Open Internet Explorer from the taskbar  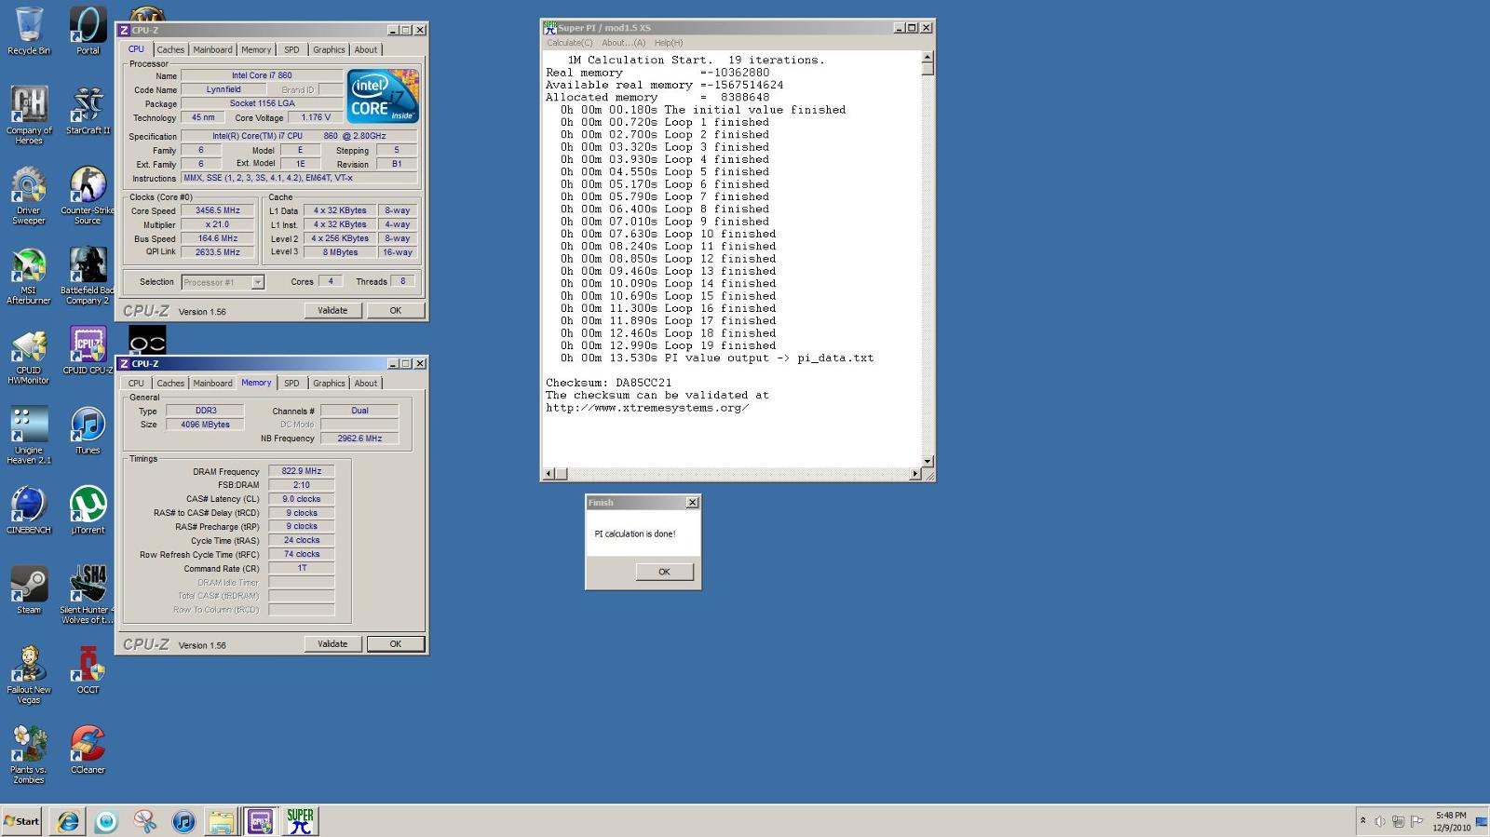(68, 821)
